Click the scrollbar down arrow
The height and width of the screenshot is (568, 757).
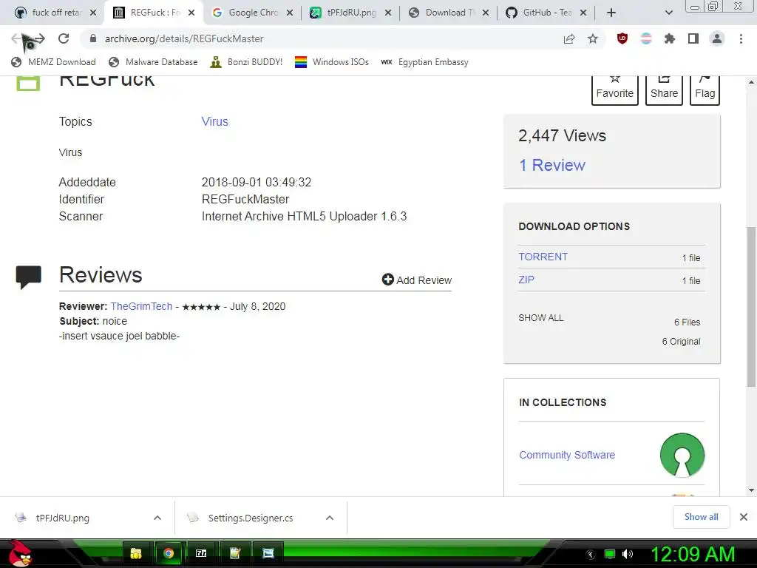(x=751, y=490)
